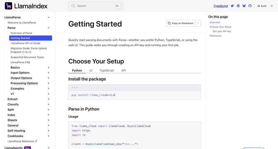Click the Copy as Markdown button
Image resolution: width=278 pixels, height=149 pixels.
click(x=181, y=23)
